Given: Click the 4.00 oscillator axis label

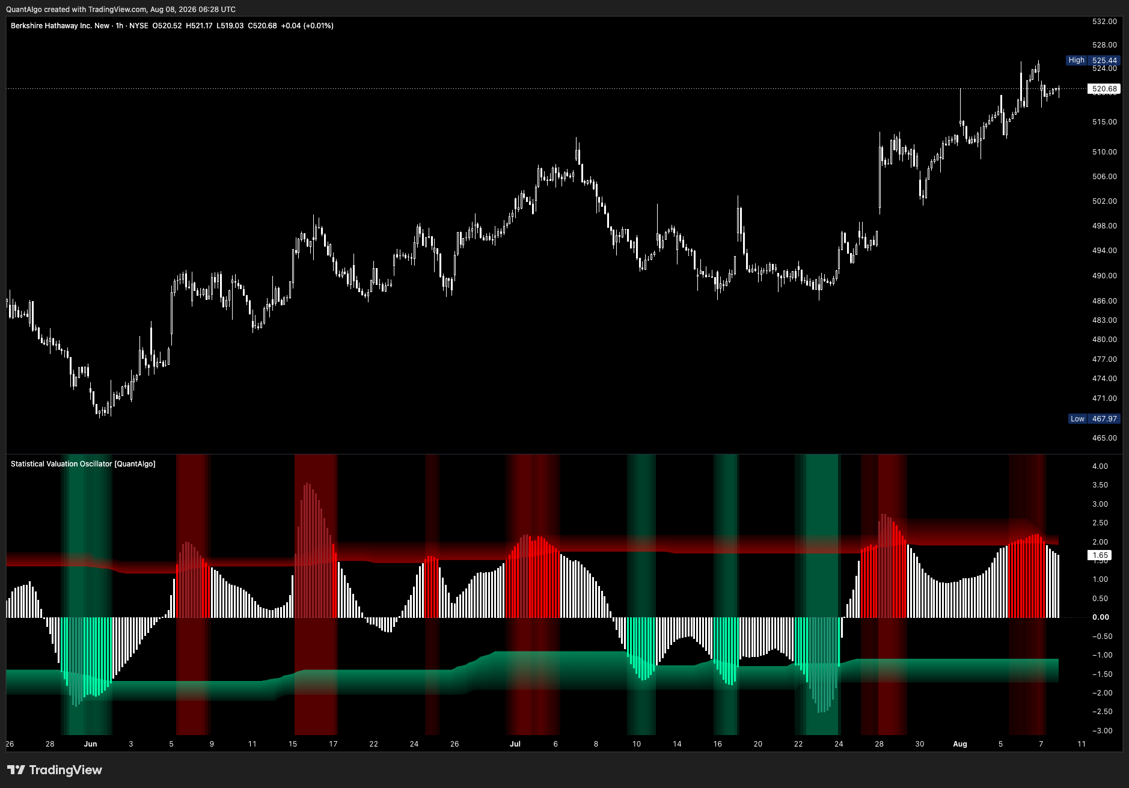Looking at the screenshot, I should pyautogui.click(x=1100, y=466).
